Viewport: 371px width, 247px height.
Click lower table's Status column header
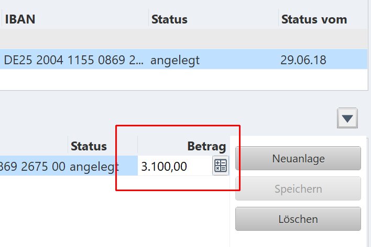[x=89, y=146]
